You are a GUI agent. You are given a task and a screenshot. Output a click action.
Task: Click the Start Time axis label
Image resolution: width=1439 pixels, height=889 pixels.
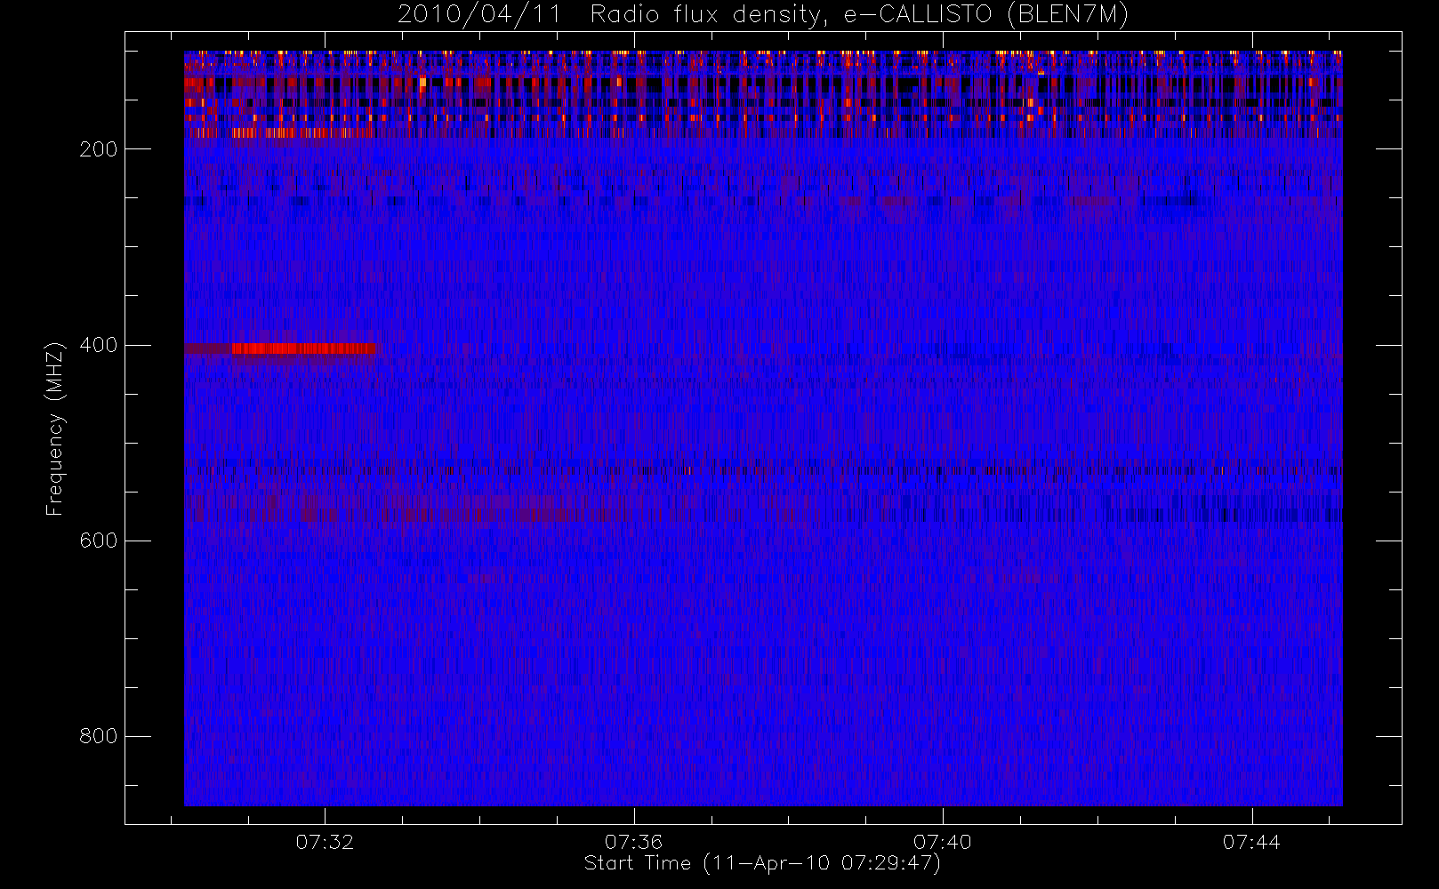762,863
